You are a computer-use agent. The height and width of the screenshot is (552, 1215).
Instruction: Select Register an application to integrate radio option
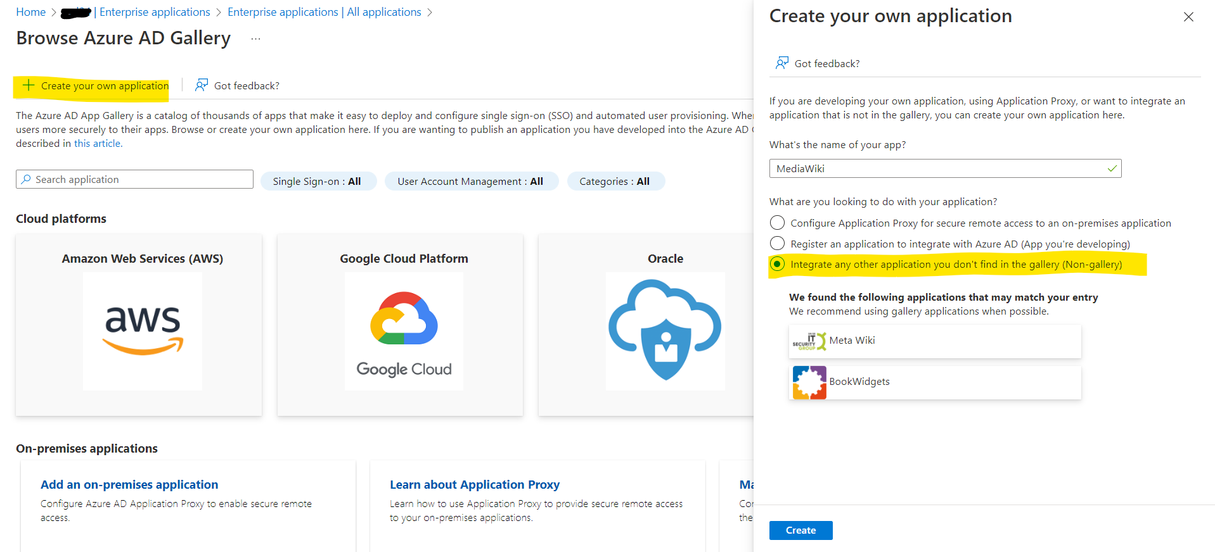[x=777, y=243]
